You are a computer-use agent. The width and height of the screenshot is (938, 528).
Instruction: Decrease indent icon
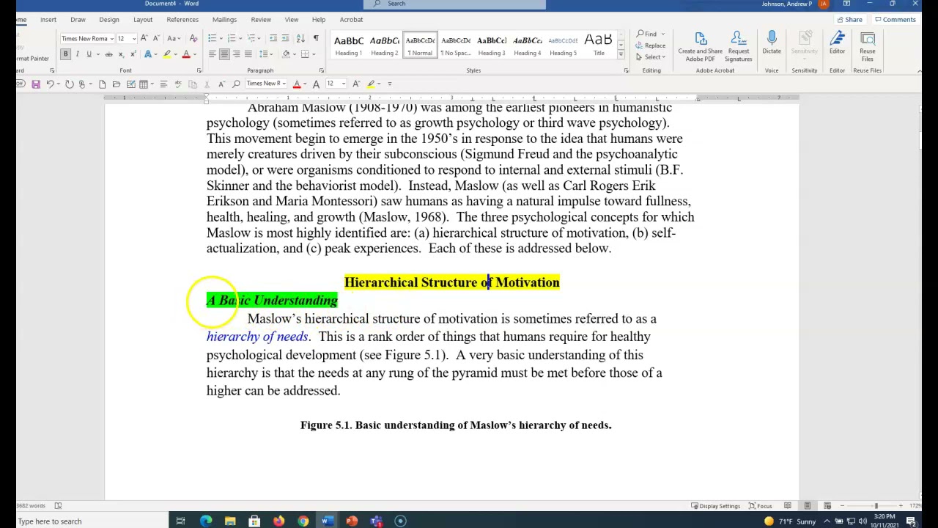[x=273, y=38]
